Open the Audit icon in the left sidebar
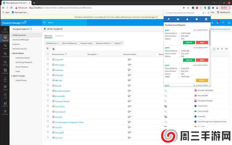The width and height of the screenshot is (232, 145). pos(5,96)
